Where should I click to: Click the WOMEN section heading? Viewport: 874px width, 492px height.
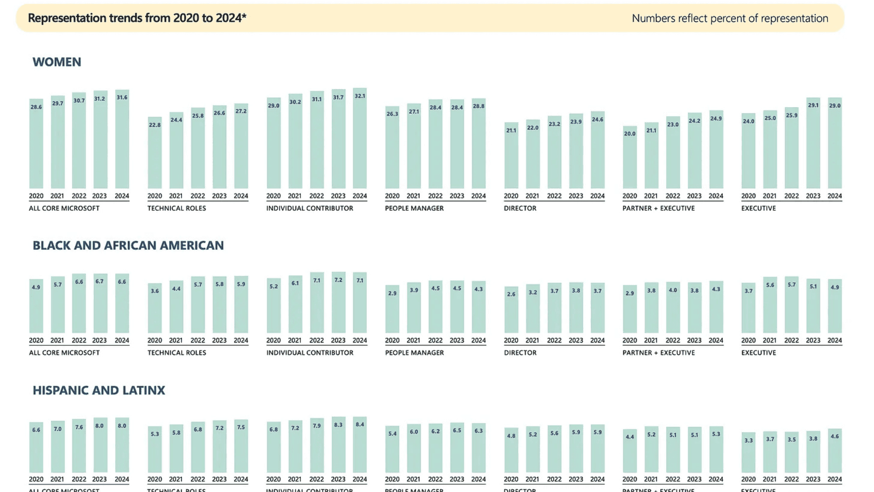coord(57,62)
